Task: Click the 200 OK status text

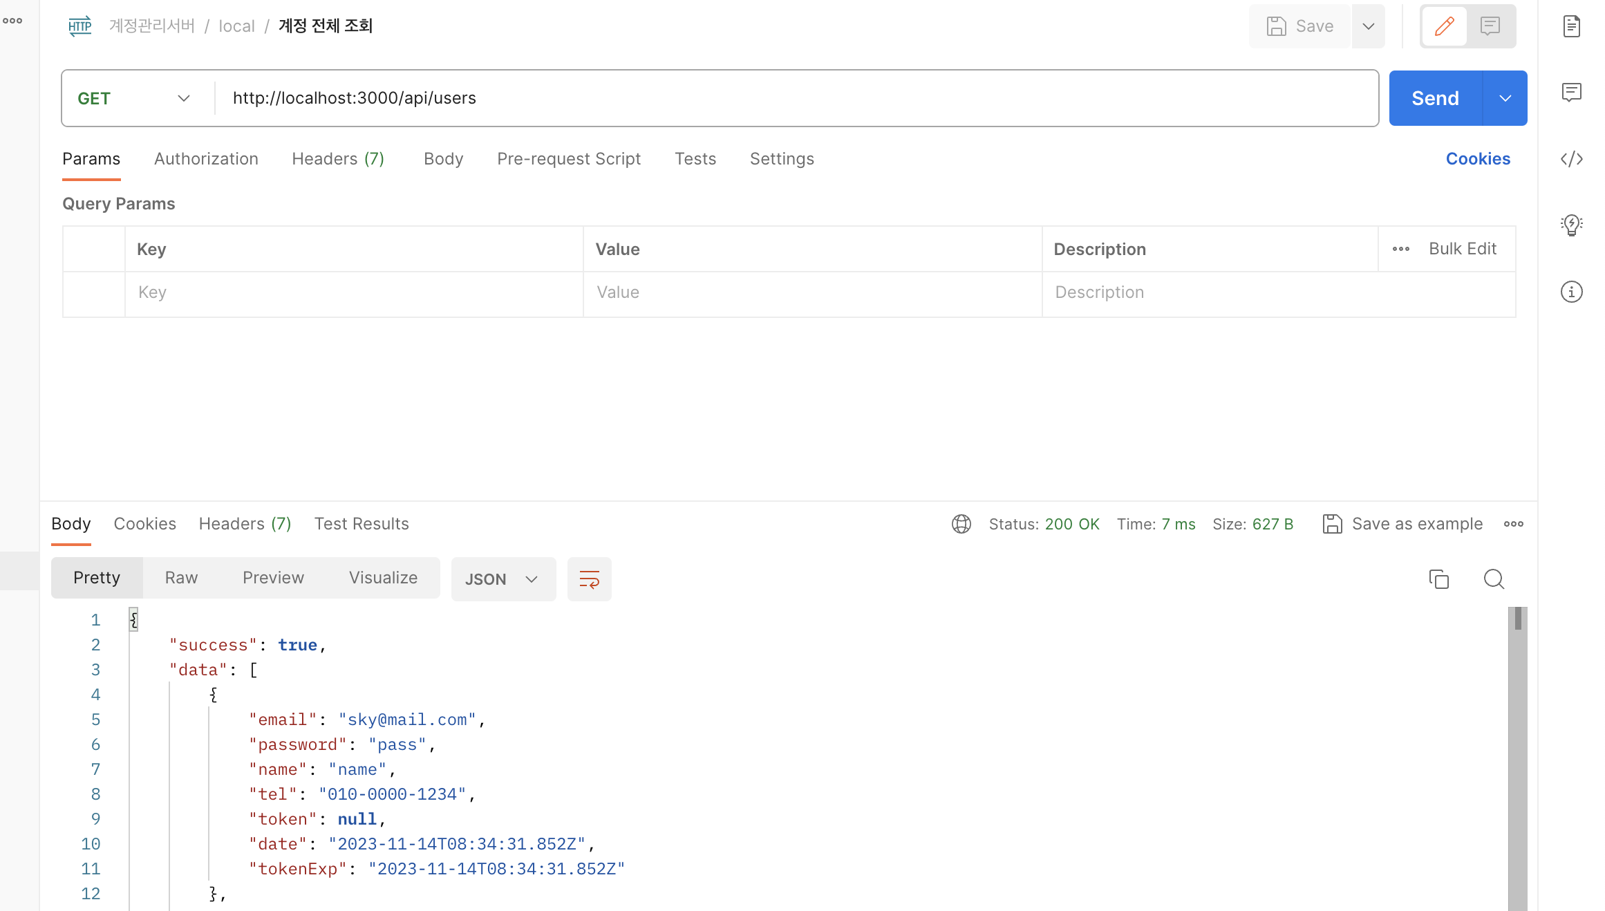Action: (1072, 524)
